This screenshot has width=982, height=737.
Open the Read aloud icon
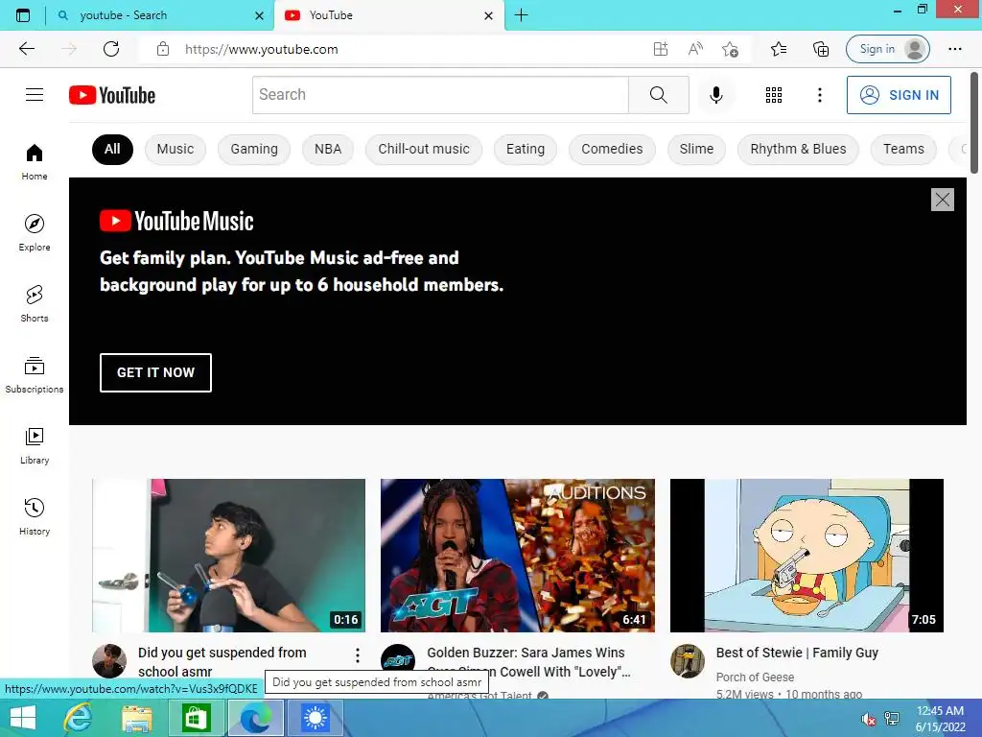point(695,49)
